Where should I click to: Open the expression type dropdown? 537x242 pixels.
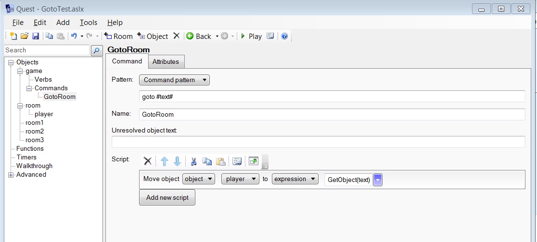tap(294, 179)
